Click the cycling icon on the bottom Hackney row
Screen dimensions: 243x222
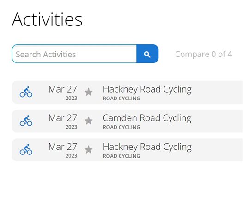coord(26,149)
